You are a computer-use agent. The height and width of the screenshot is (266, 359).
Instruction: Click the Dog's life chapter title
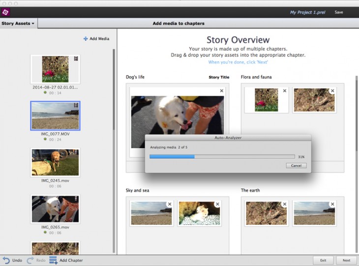click(x=135, y=77)
